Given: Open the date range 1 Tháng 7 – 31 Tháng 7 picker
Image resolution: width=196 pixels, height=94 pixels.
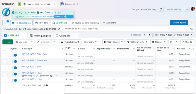Looking at the screenshot, I should click(174, 35).
